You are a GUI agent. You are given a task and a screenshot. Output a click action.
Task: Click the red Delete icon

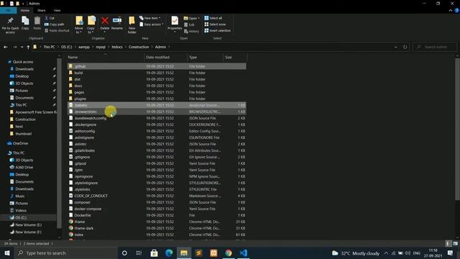click(105, 21)
